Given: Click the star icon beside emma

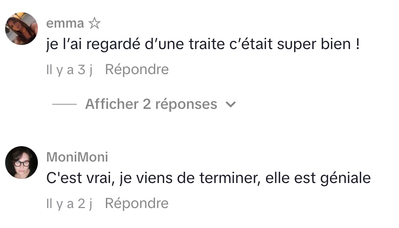Looking at the screenshot, I should (94, 23).
